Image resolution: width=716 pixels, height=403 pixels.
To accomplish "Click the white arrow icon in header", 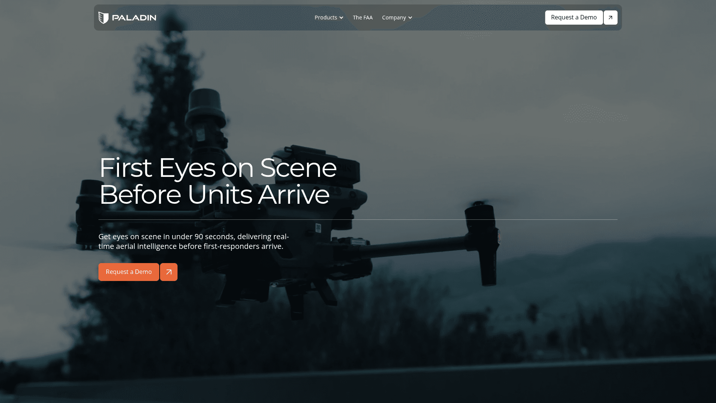I will [610, 18].
